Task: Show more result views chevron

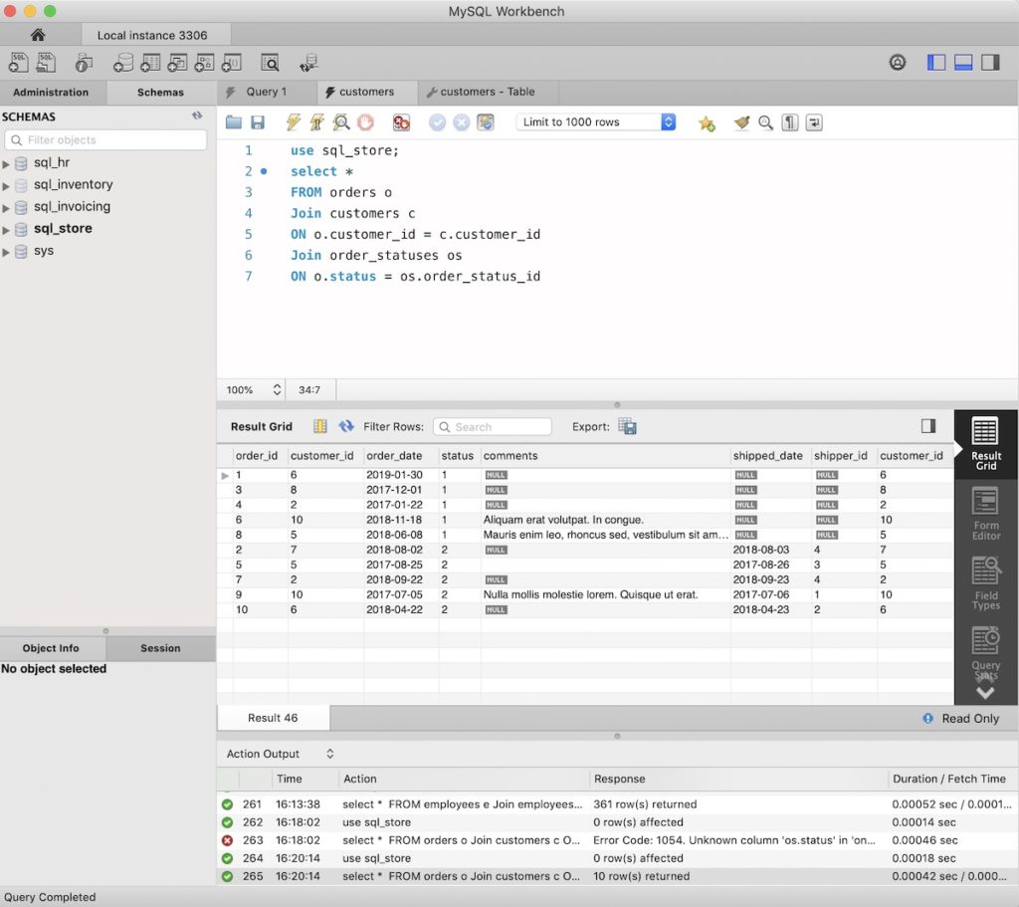Action: [x=985, y=692]
